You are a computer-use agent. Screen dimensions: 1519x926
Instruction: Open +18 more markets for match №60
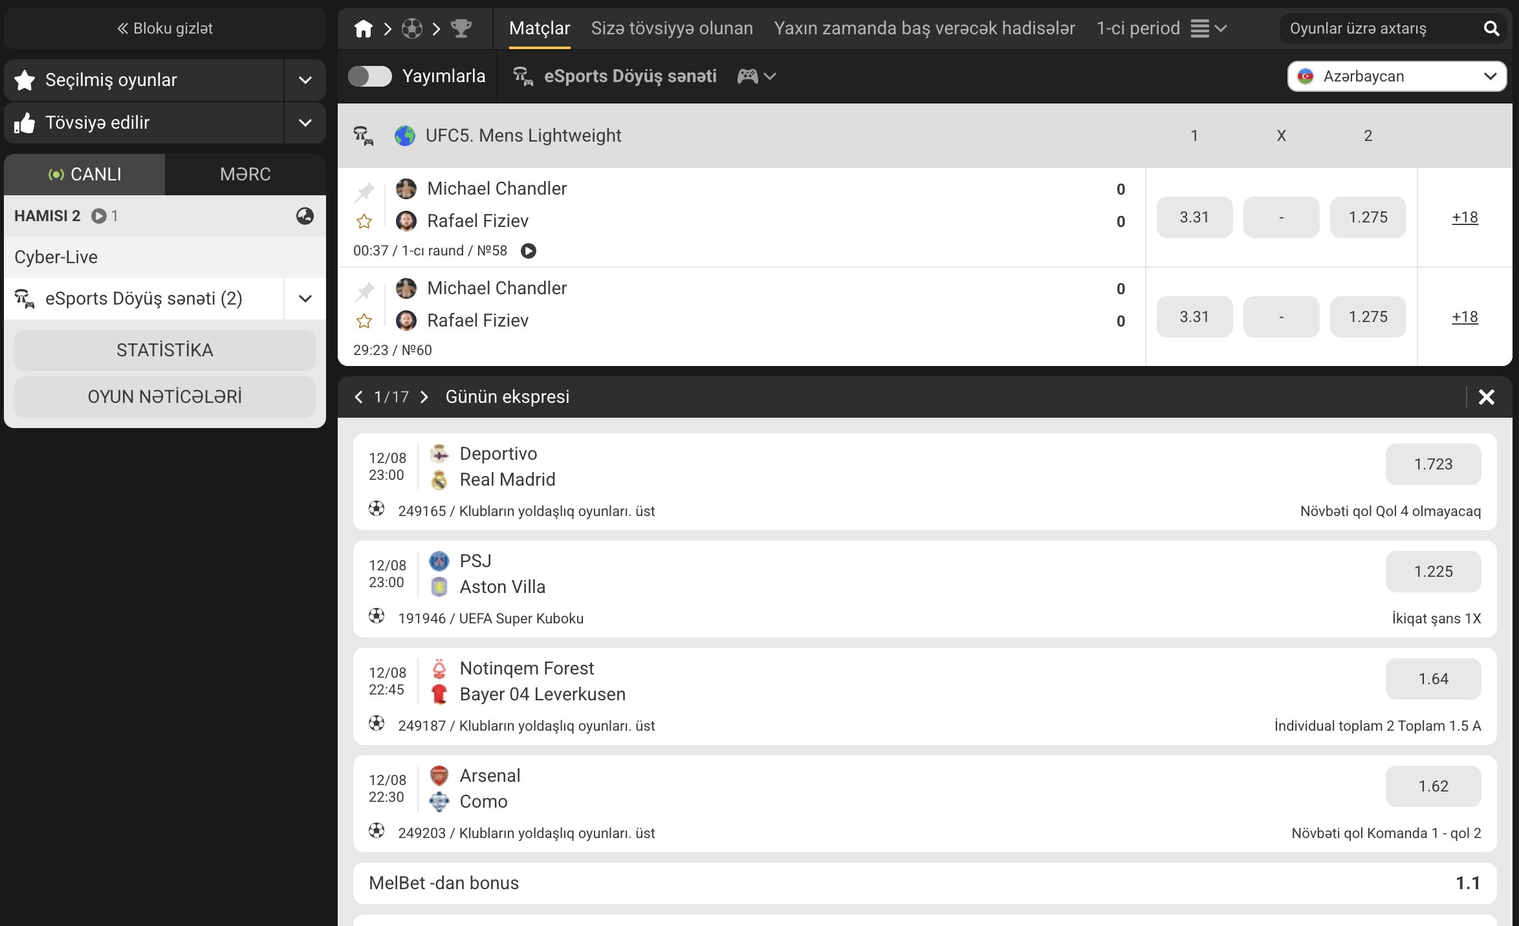coord(1465,317)
